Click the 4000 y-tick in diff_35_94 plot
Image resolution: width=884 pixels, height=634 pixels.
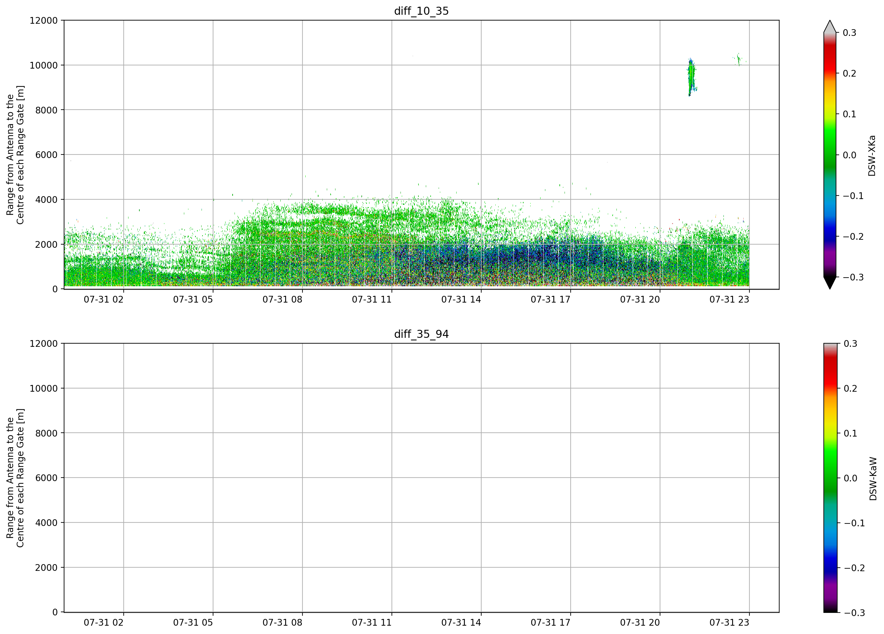click(x=46, y=523)
